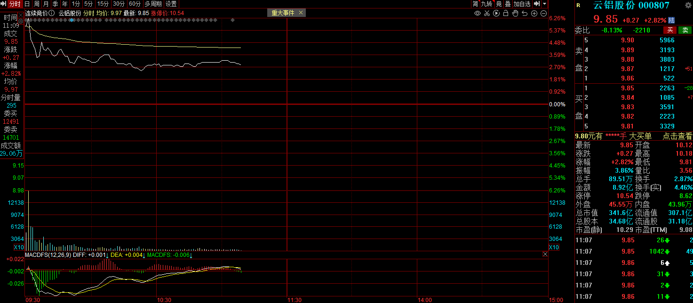
Task: Collapse left panel using top-left arrow icon
Action: pyautogui.click(x=4, y=4)
